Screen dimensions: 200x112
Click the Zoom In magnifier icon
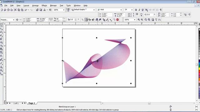pyautogui.click(x=139, y=20)
